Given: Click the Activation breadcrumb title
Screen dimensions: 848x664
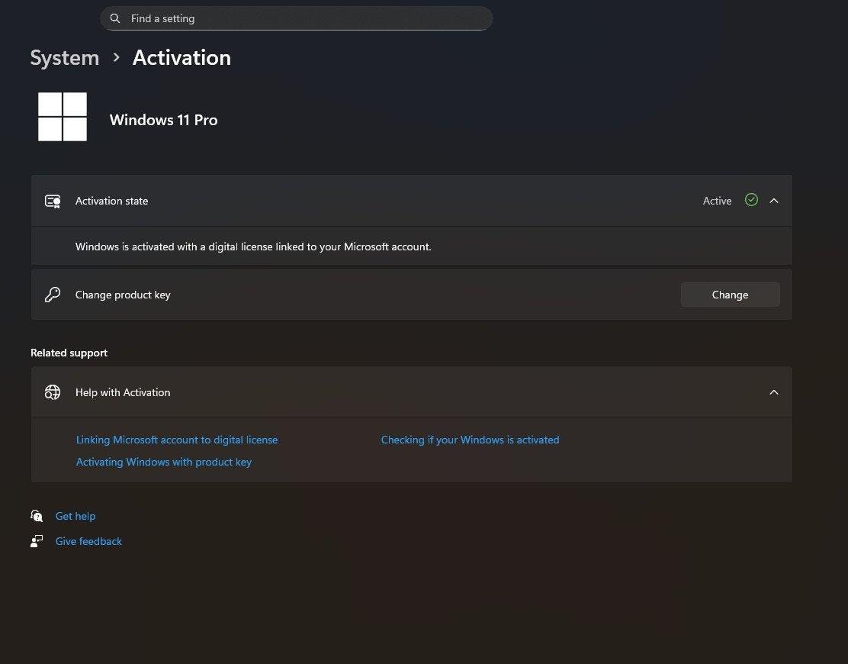Looking at the screenshot, I should (181, 58).
